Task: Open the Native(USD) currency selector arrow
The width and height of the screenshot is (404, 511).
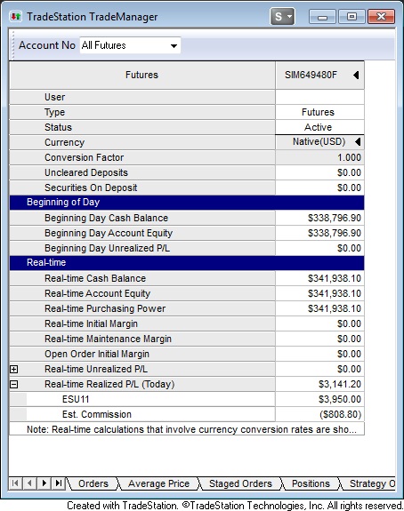Action: 358,142
